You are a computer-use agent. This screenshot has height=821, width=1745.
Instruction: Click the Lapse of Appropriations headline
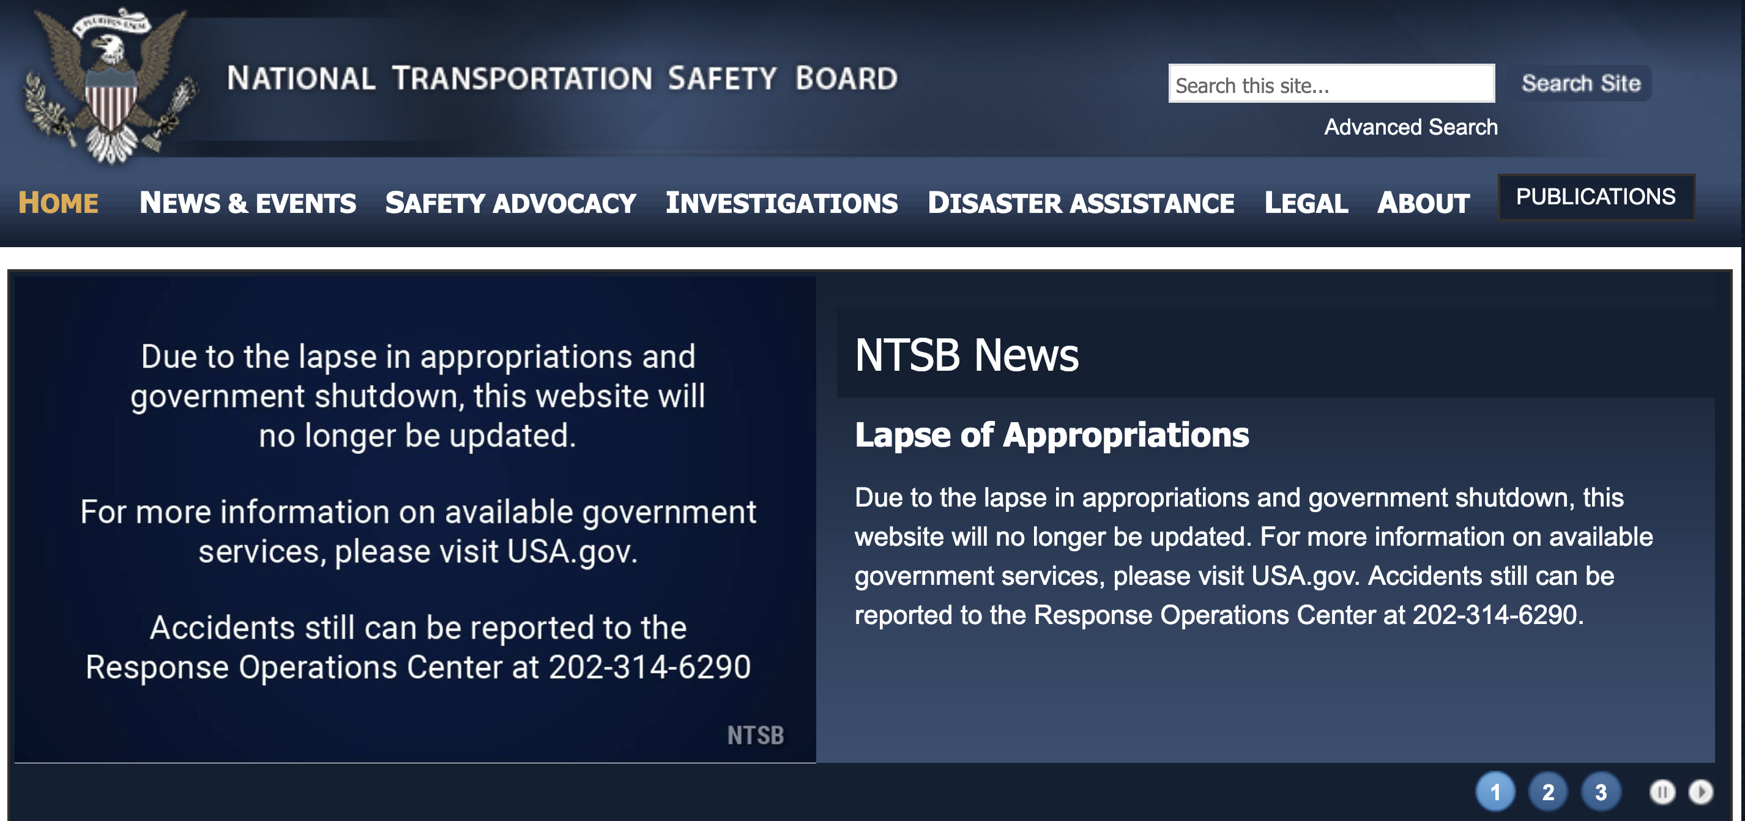click(1051, 435)
